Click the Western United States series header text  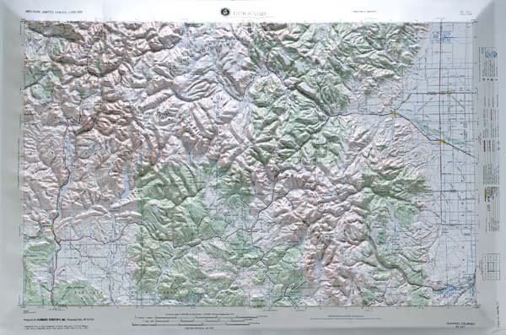tap(54, 12)
